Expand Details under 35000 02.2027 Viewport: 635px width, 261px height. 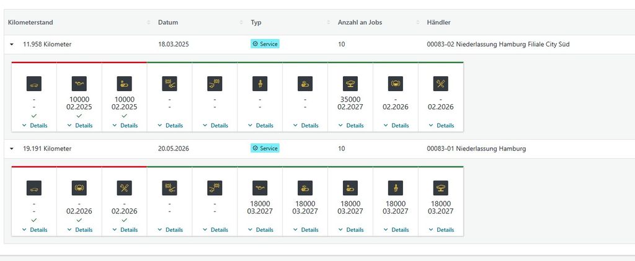pos(351,125)
